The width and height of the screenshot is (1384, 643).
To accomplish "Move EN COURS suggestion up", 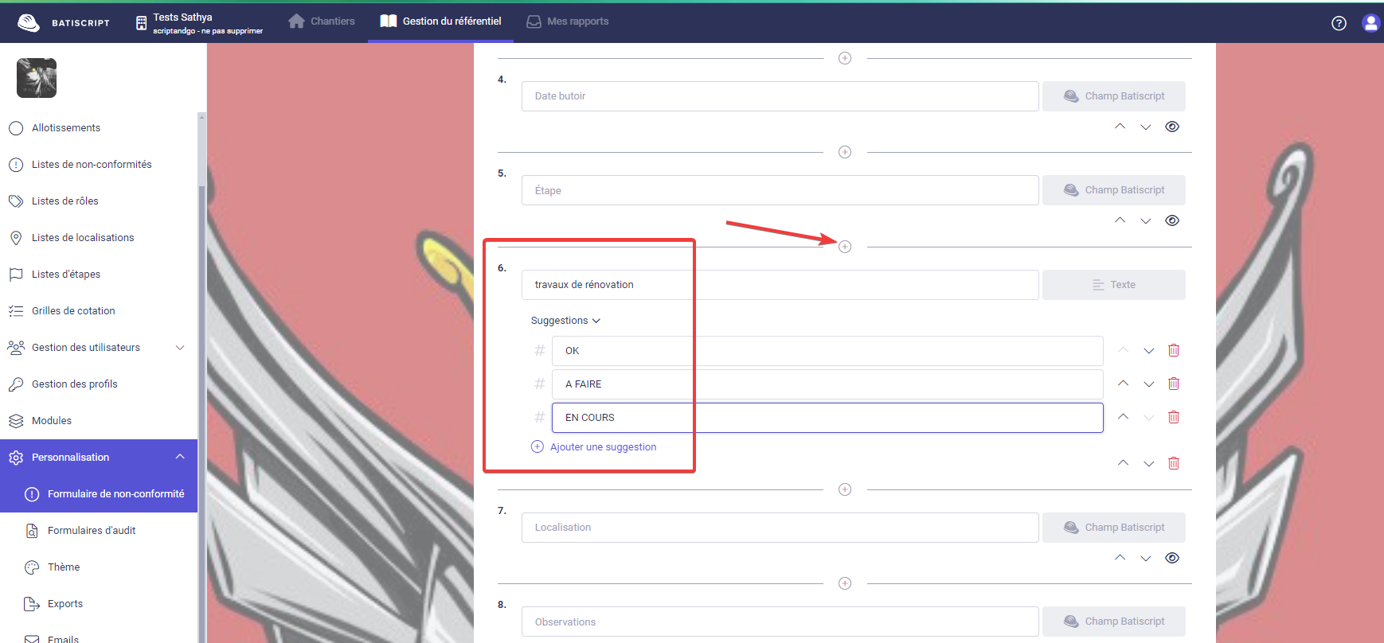I will click(1124, 417).
